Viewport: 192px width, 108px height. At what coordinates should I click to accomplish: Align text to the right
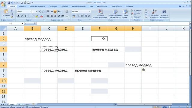[x=55, y=16]
